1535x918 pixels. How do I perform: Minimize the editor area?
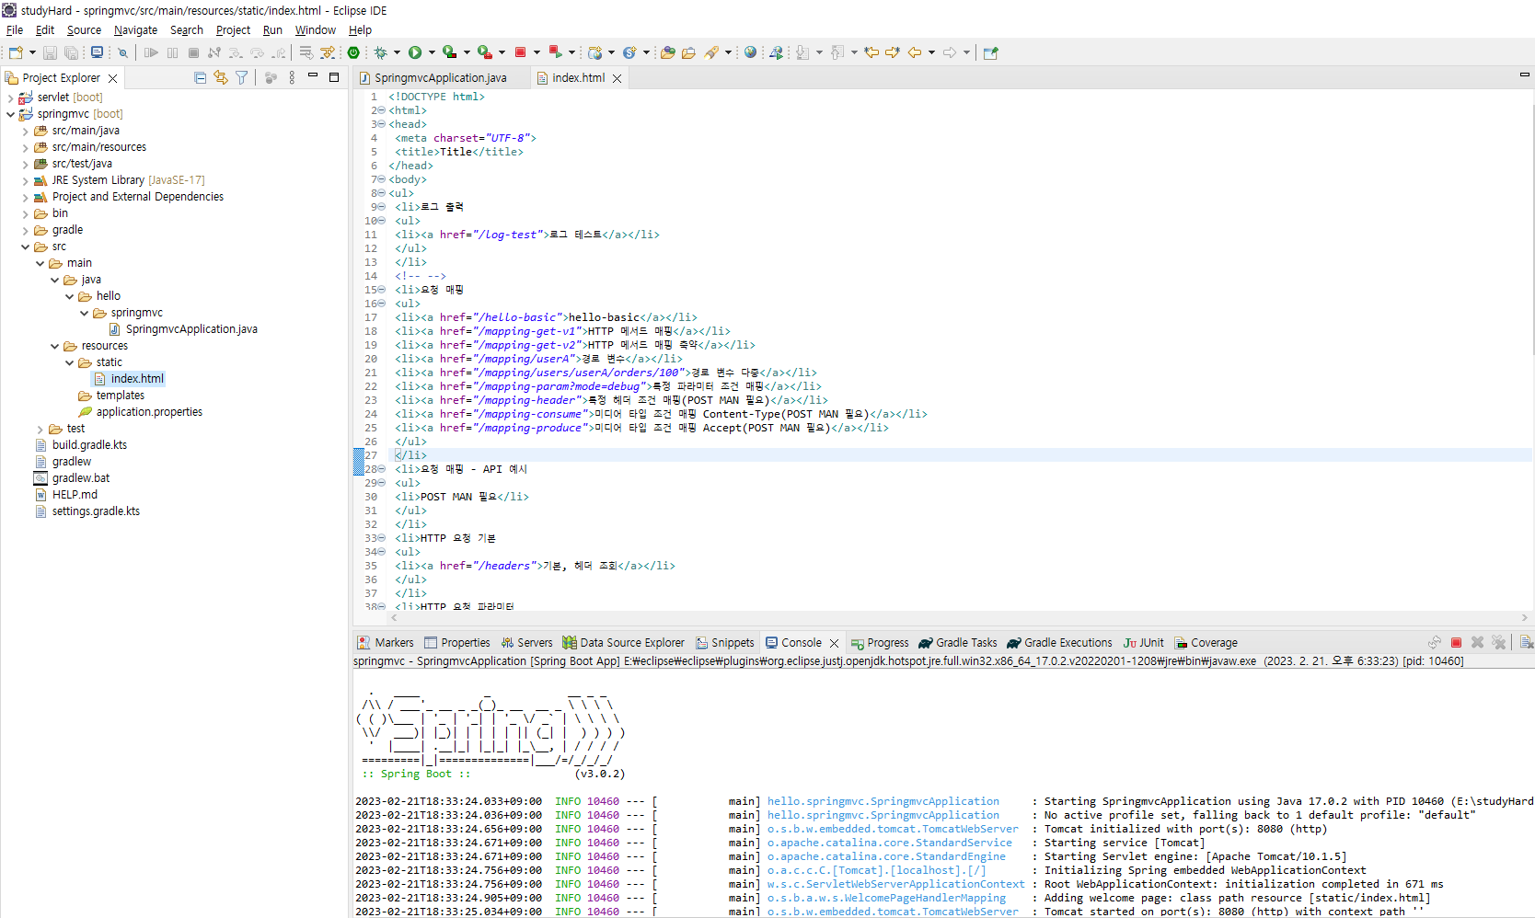(1524, 75)
